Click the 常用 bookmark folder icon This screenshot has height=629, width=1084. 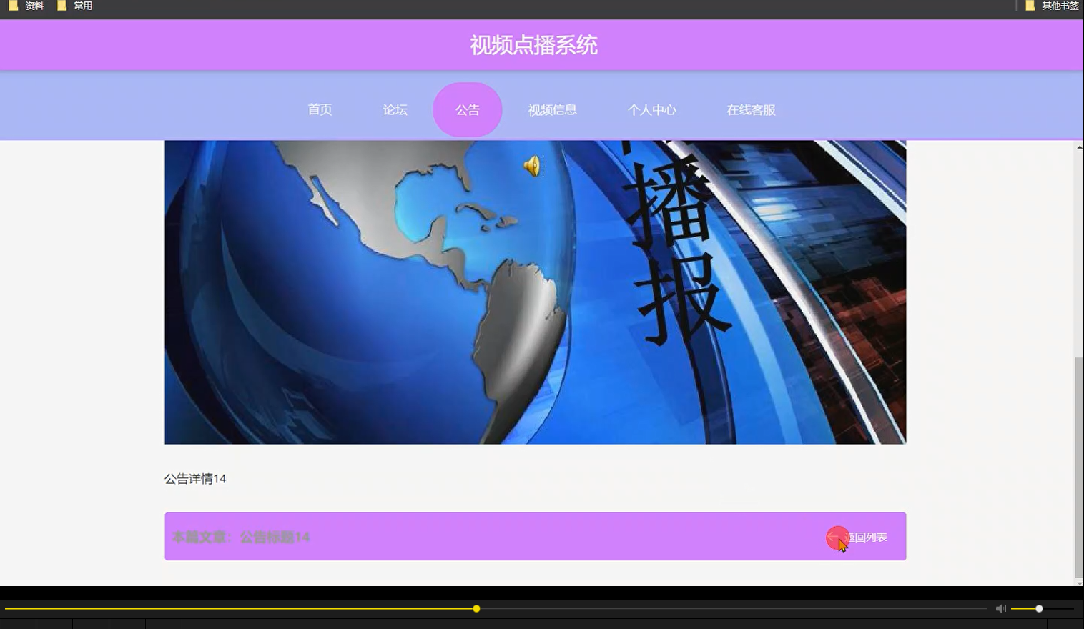click(61, 5)
